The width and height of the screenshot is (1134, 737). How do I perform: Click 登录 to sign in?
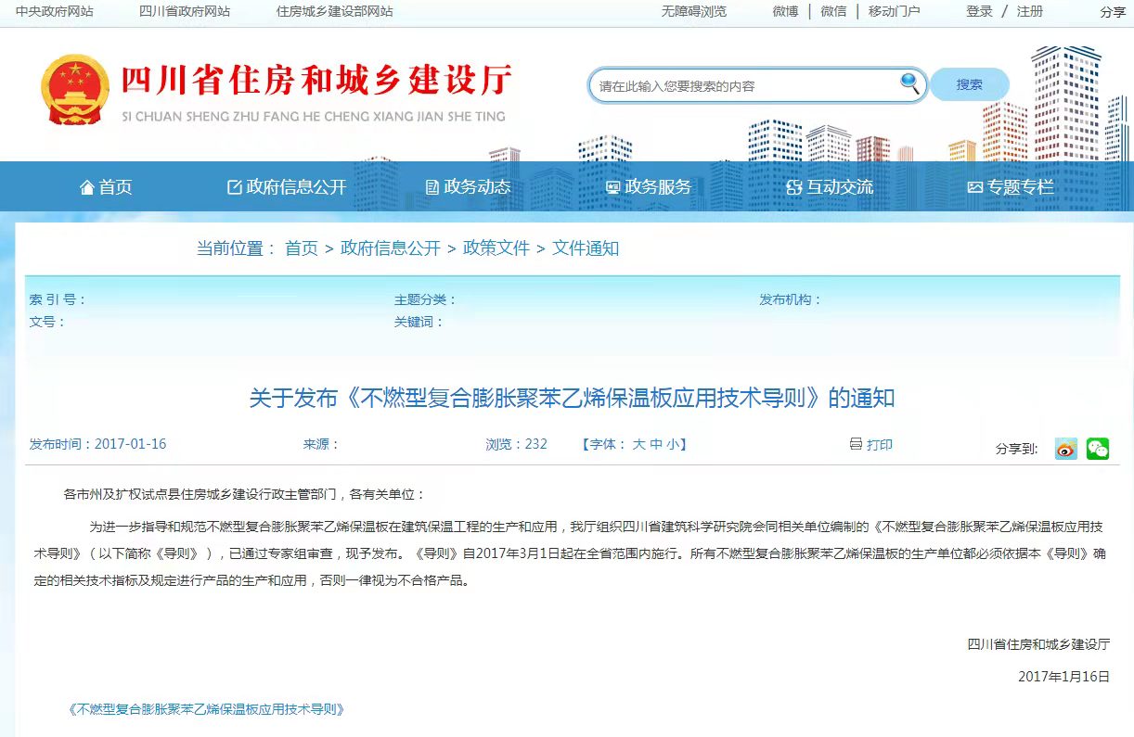(x=979, y=11)
